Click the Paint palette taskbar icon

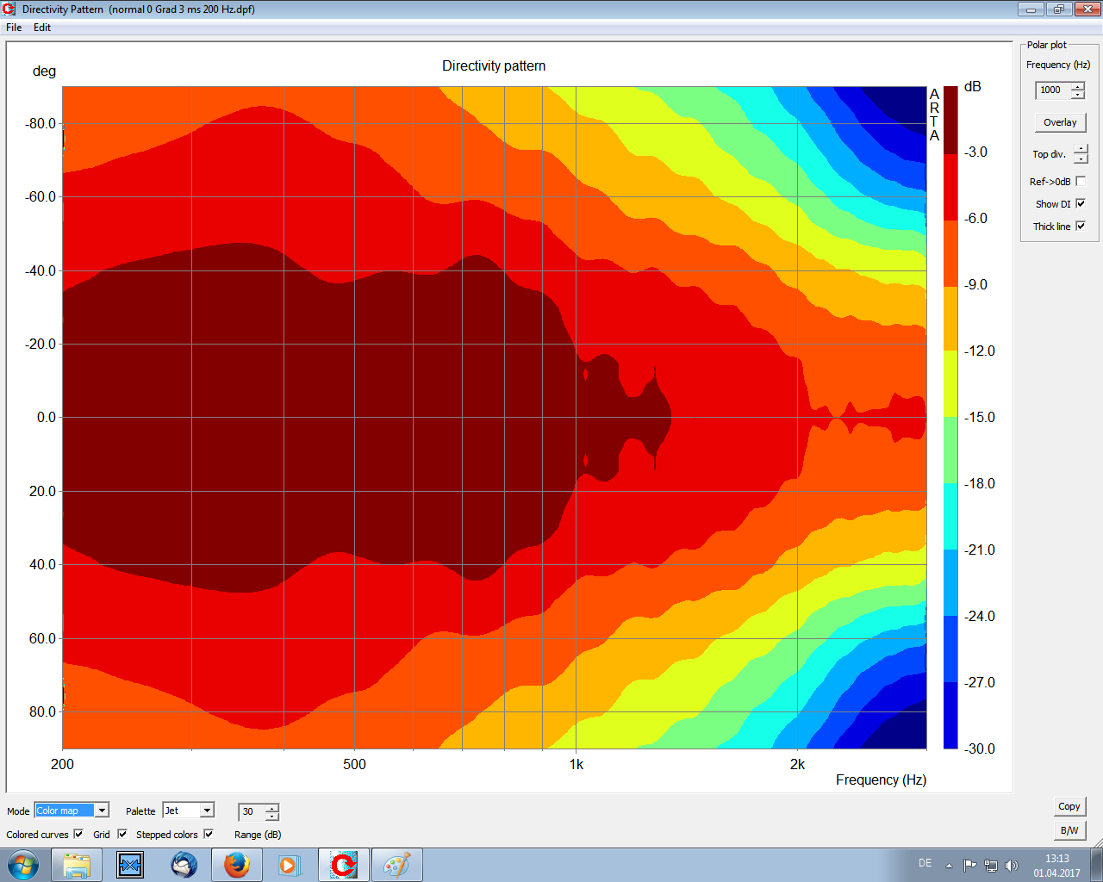396,864
